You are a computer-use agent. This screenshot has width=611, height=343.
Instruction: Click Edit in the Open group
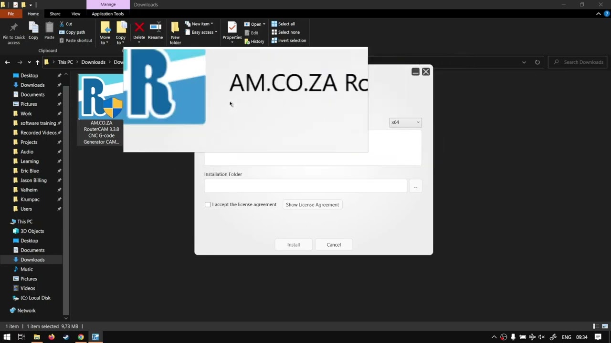(x=251, y=33)
